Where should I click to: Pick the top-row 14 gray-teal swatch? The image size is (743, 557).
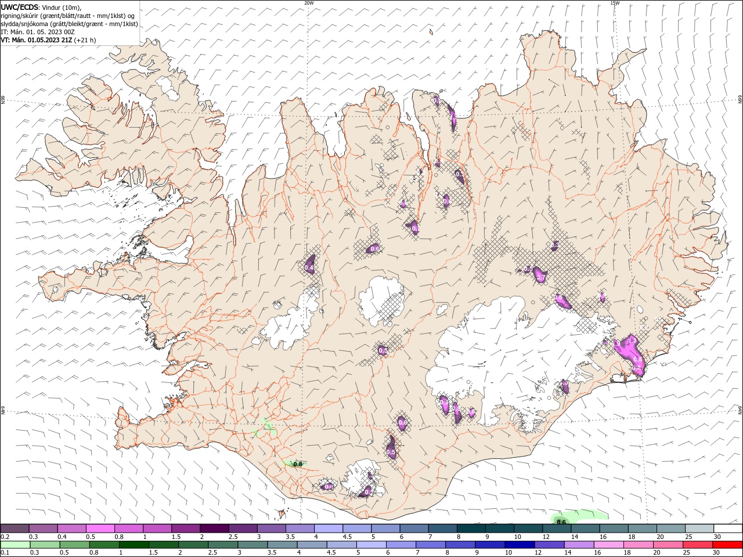(x=585, y=528)
